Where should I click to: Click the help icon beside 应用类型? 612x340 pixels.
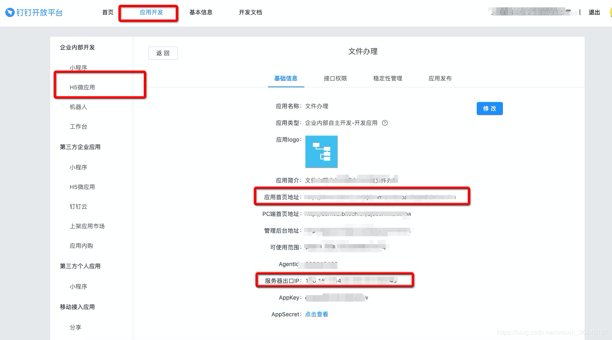pyautogui.click(x=385, y=123)
